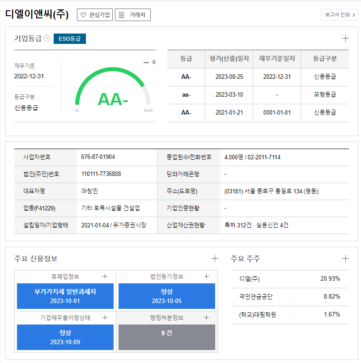
Task: Click the 기업채무불이행 정상 2023-10-09 tile
Action: point(65,337)
